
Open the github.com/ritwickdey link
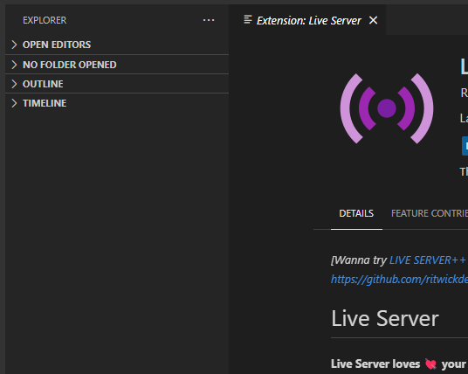[399, 280]
